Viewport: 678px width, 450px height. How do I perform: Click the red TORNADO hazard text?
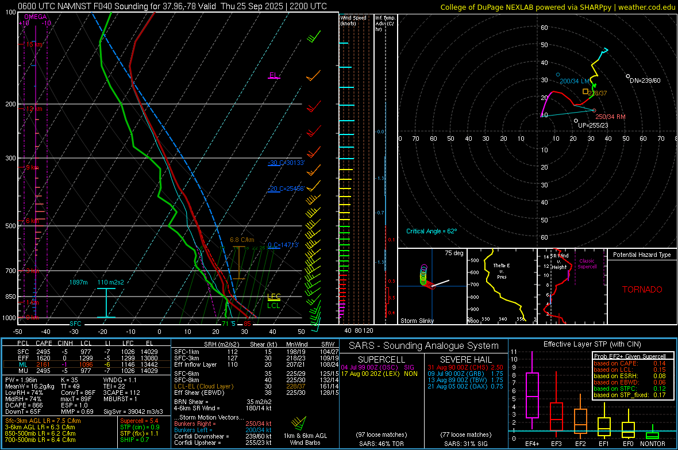coord(642,290)
